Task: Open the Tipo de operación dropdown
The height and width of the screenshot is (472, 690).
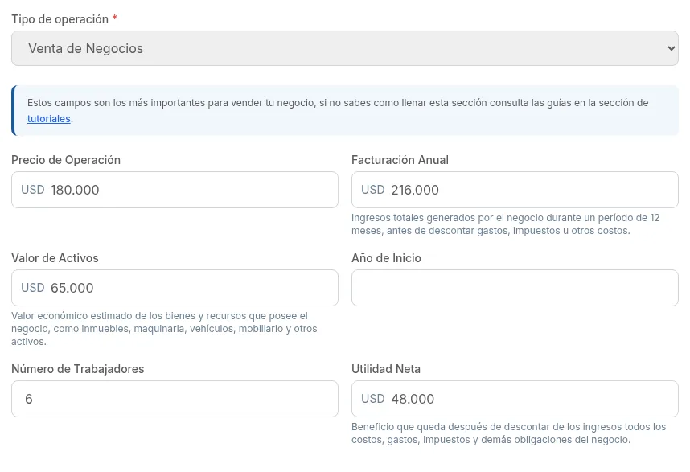Action: pyautogui.click(x=344, y=48)
